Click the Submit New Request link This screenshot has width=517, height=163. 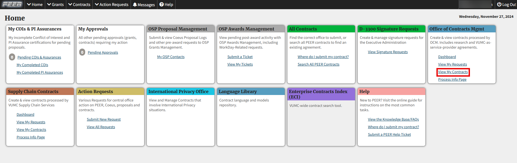104,119
